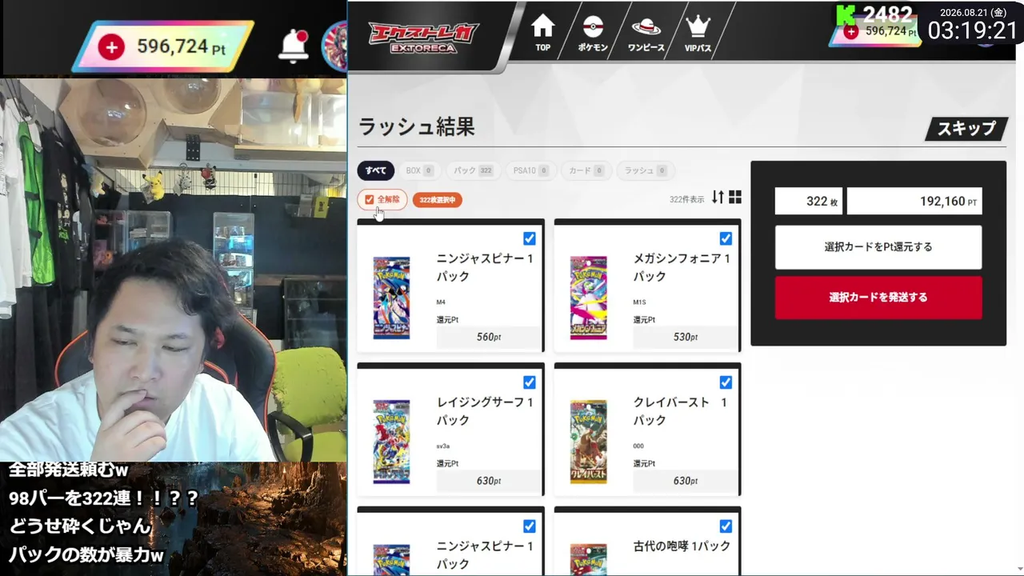Click the 322件表示 display count text

(686, 199)
